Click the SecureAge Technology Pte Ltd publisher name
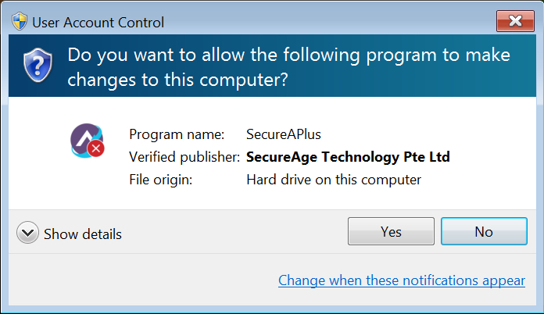Screen dimensions: 544x314 point(348,157)
